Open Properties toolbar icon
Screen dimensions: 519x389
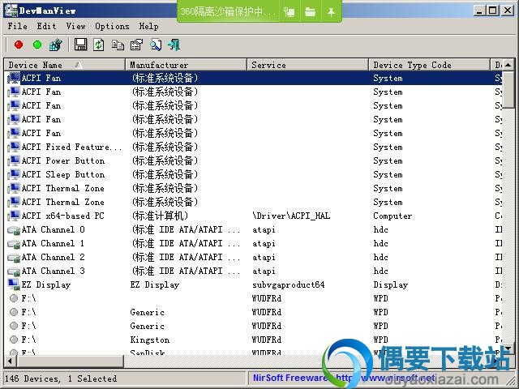click(136, 45)
